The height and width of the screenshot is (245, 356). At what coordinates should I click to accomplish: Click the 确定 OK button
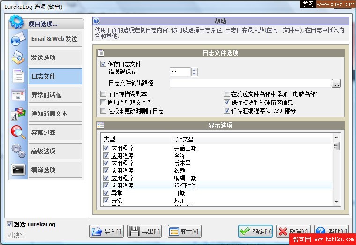(255, 231)
